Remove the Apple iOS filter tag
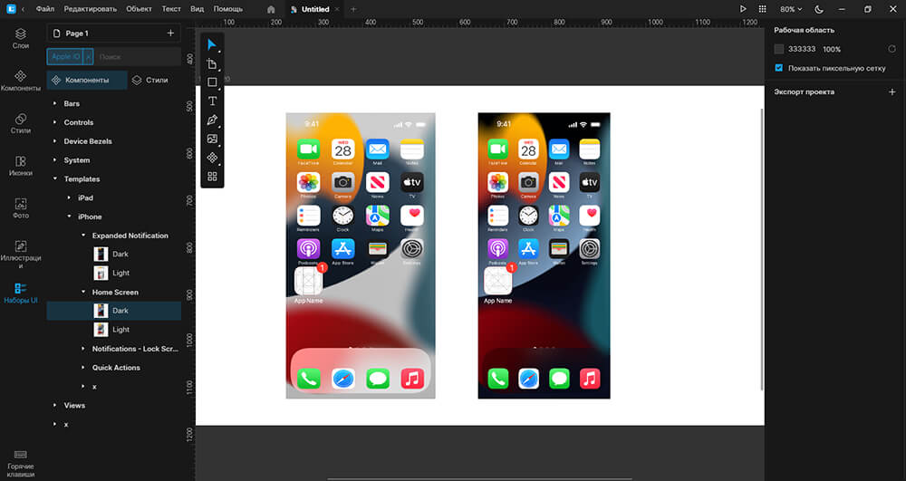Screen dimensions: 906x481 click(88, 56)
